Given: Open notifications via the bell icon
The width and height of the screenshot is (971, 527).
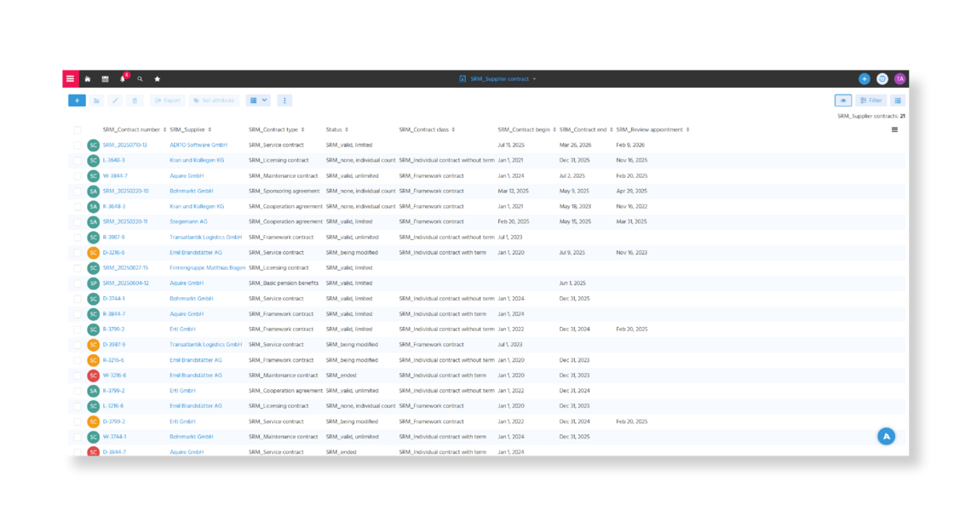Looking at the screenshot, I should (122, 77).
